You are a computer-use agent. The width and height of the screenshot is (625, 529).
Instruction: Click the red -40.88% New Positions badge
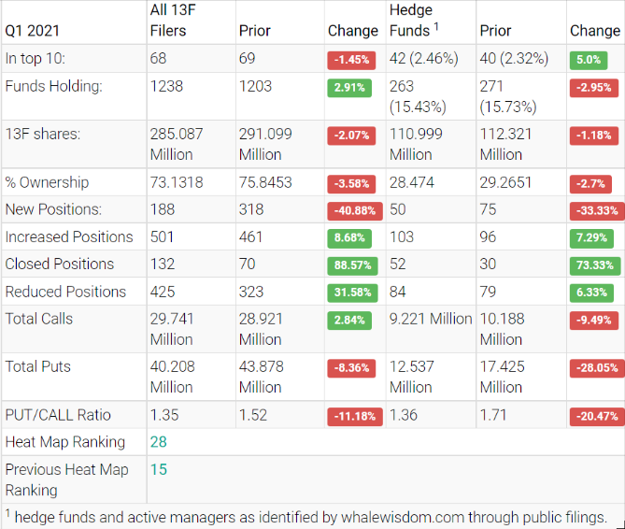click(351, 210)
